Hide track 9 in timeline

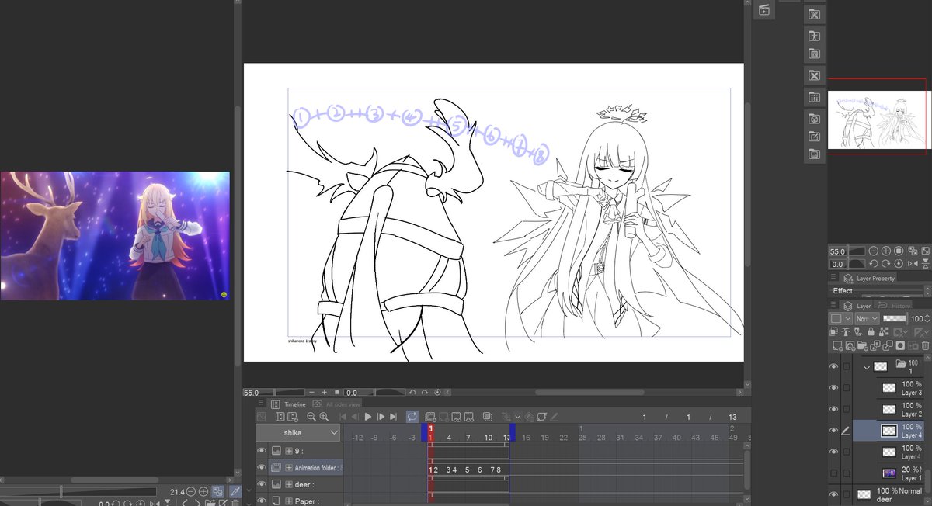coord(262,450)
